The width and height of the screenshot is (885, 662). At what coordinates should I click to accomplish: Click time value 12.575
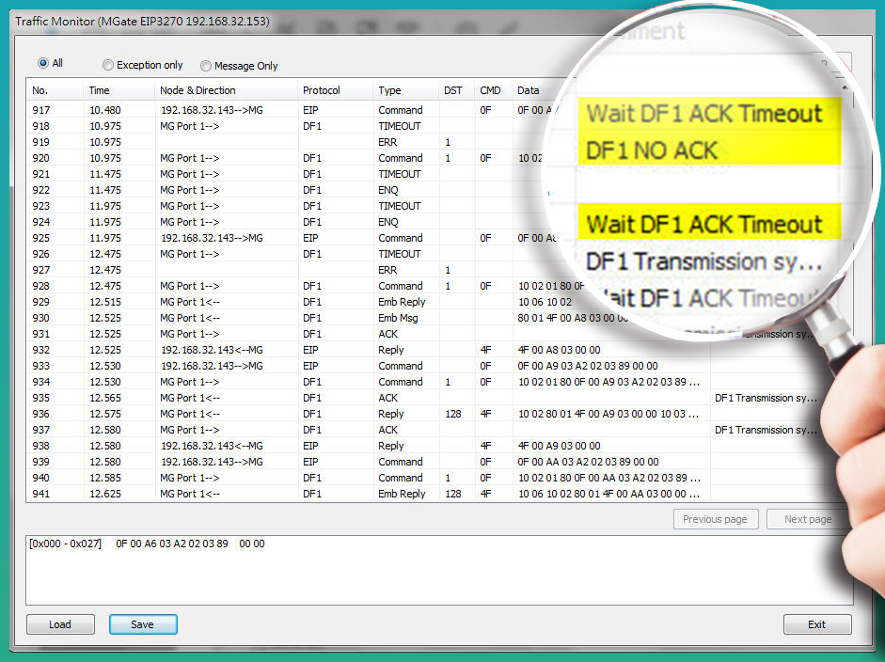coord(105,414)
